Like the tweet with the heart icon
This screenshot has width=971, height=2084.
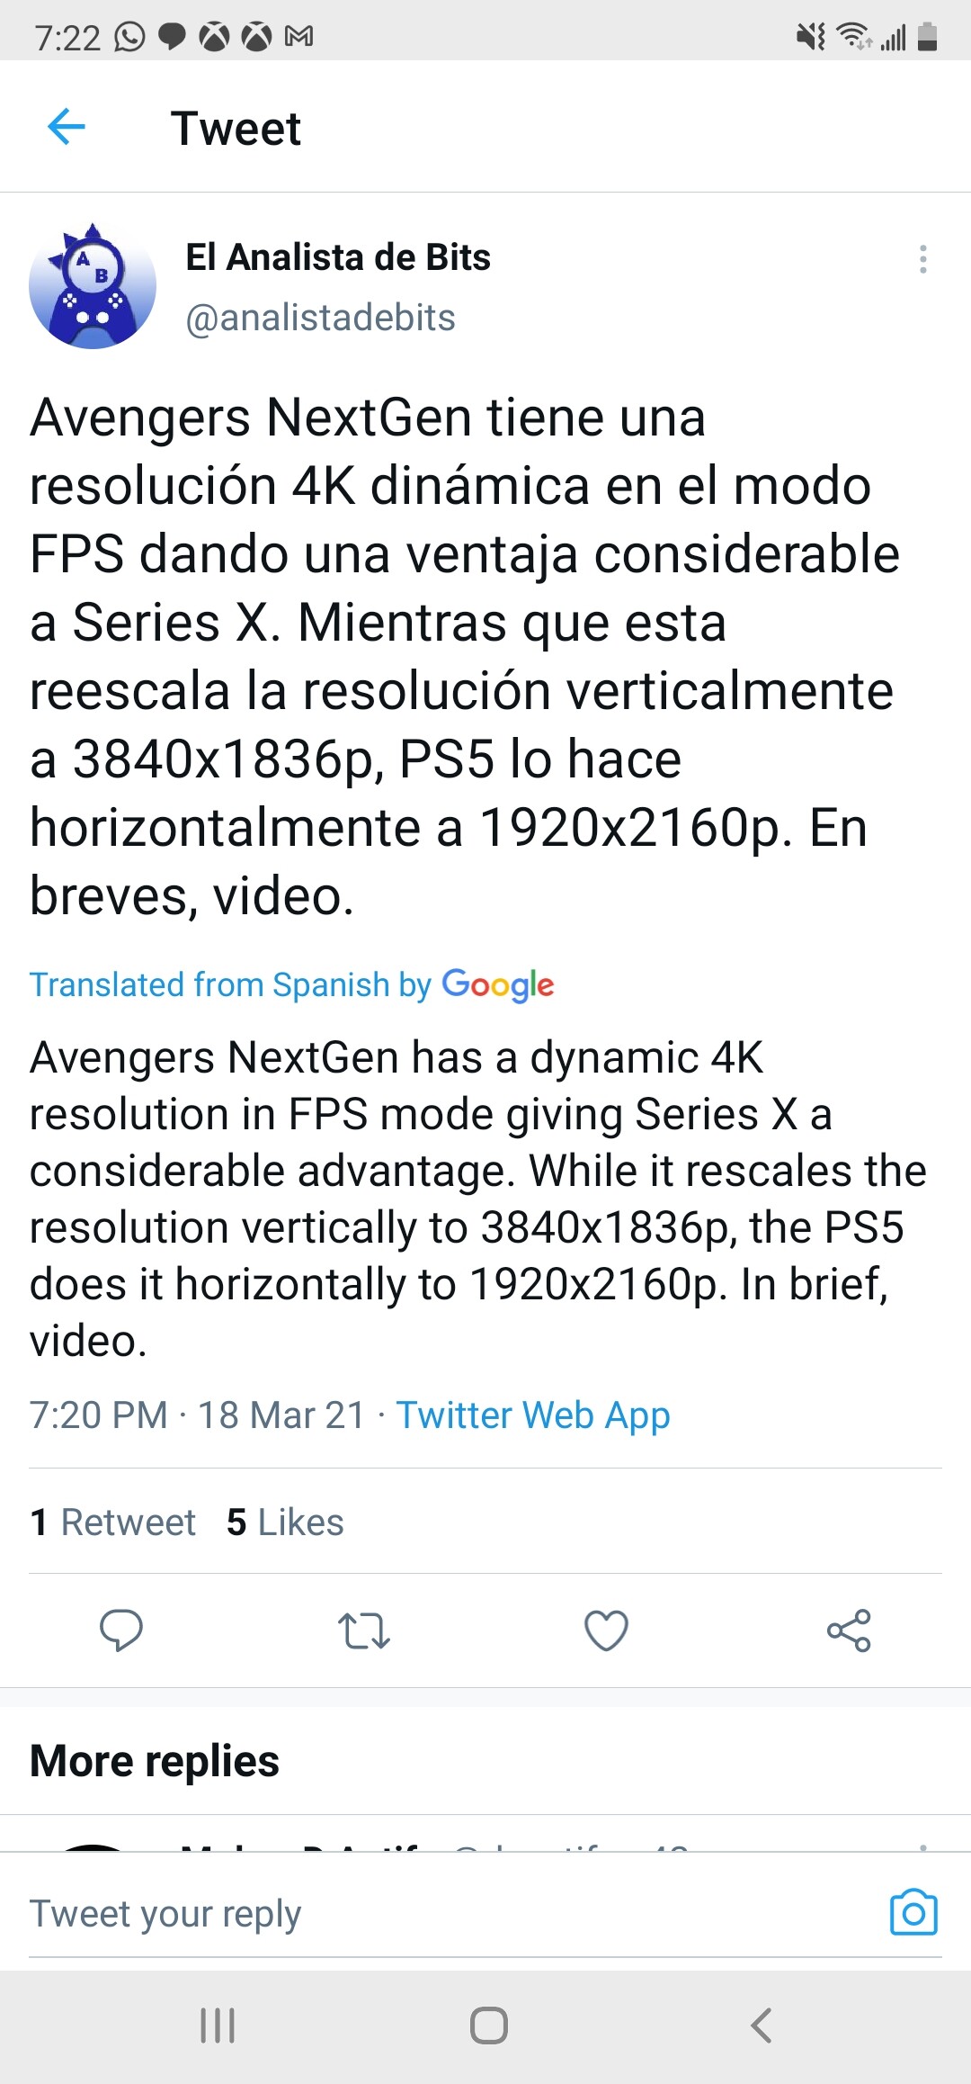click(606, 1630)
